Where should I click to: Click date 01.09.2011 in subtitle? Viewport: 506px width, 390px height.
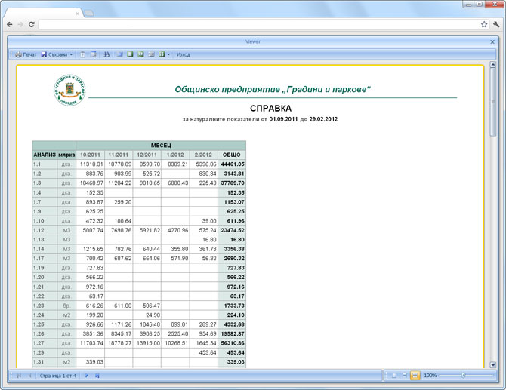click(x=283, y=119)
